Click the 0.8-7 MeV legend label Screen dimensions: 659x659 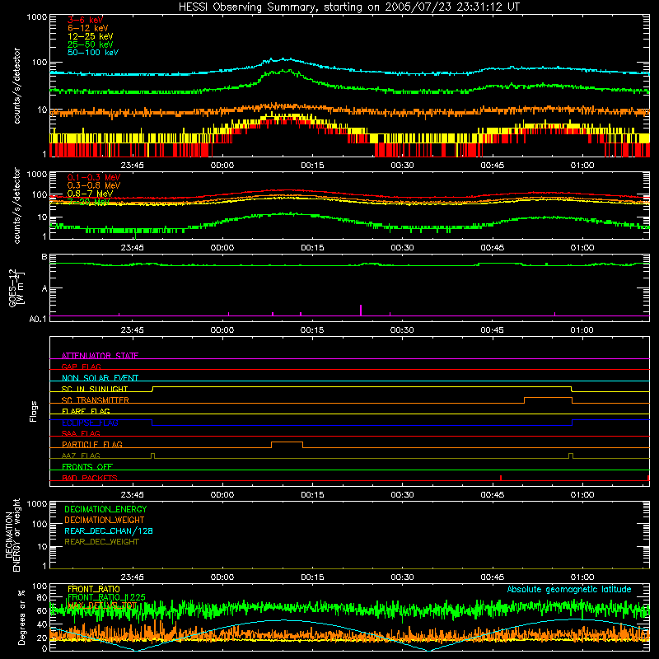coord(90,194)
